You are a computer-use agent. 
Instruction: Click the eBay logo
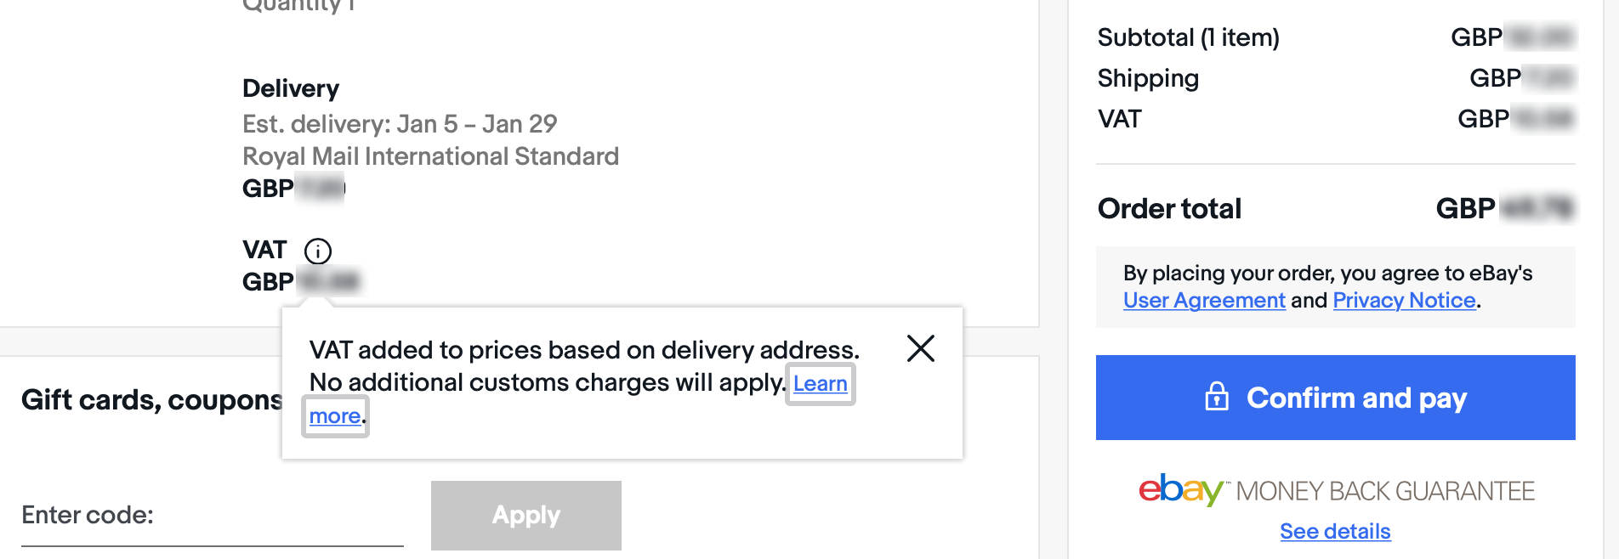point(1180,490)
